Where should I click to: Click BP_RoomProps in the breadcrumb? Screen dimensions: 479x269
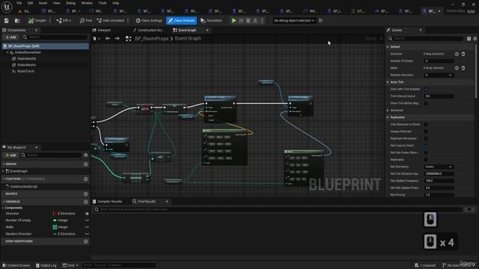point(151,39)
